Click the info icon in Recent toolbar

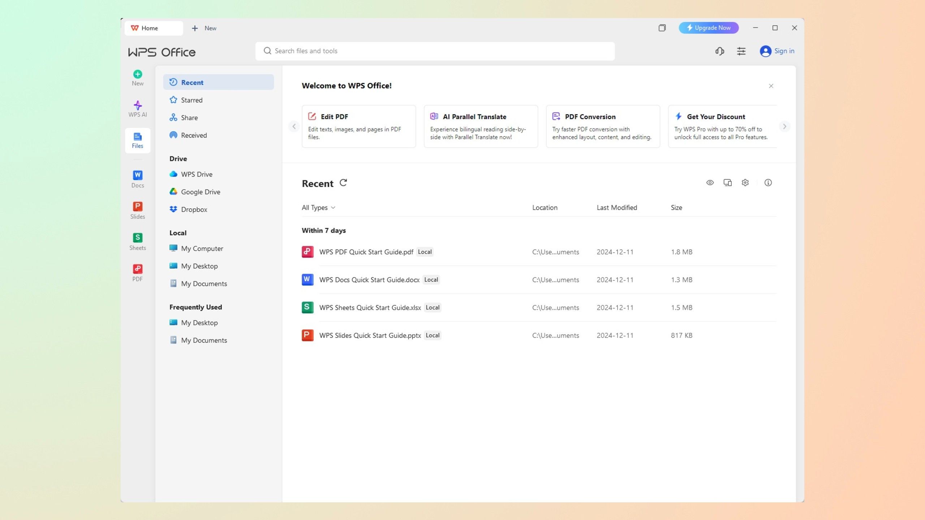[768, 183]
